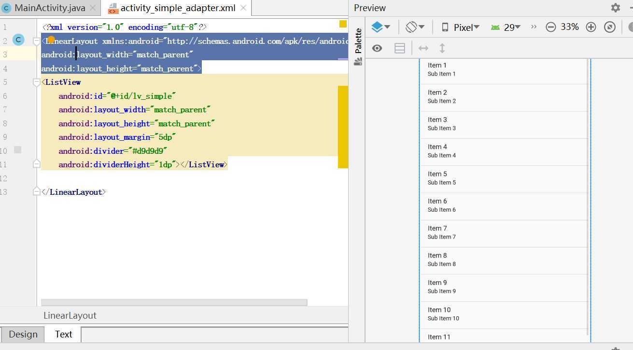633x350 pixels.
Task: Click the android:divider attribute line
Action: click(x=113, y=151)
